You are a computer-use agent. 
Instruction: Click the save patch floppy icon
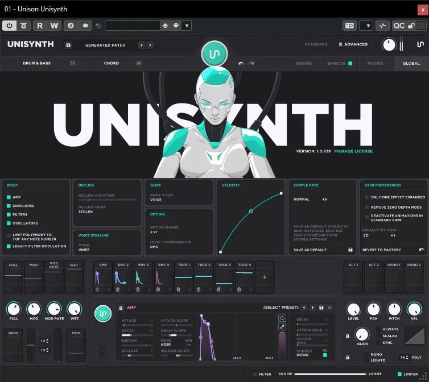click(68, 45)
